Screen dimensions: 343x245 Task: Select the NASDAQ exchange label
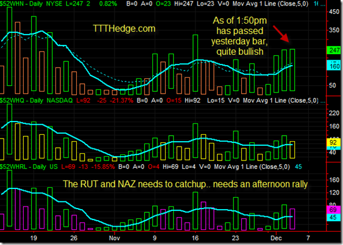click(60, 100)
